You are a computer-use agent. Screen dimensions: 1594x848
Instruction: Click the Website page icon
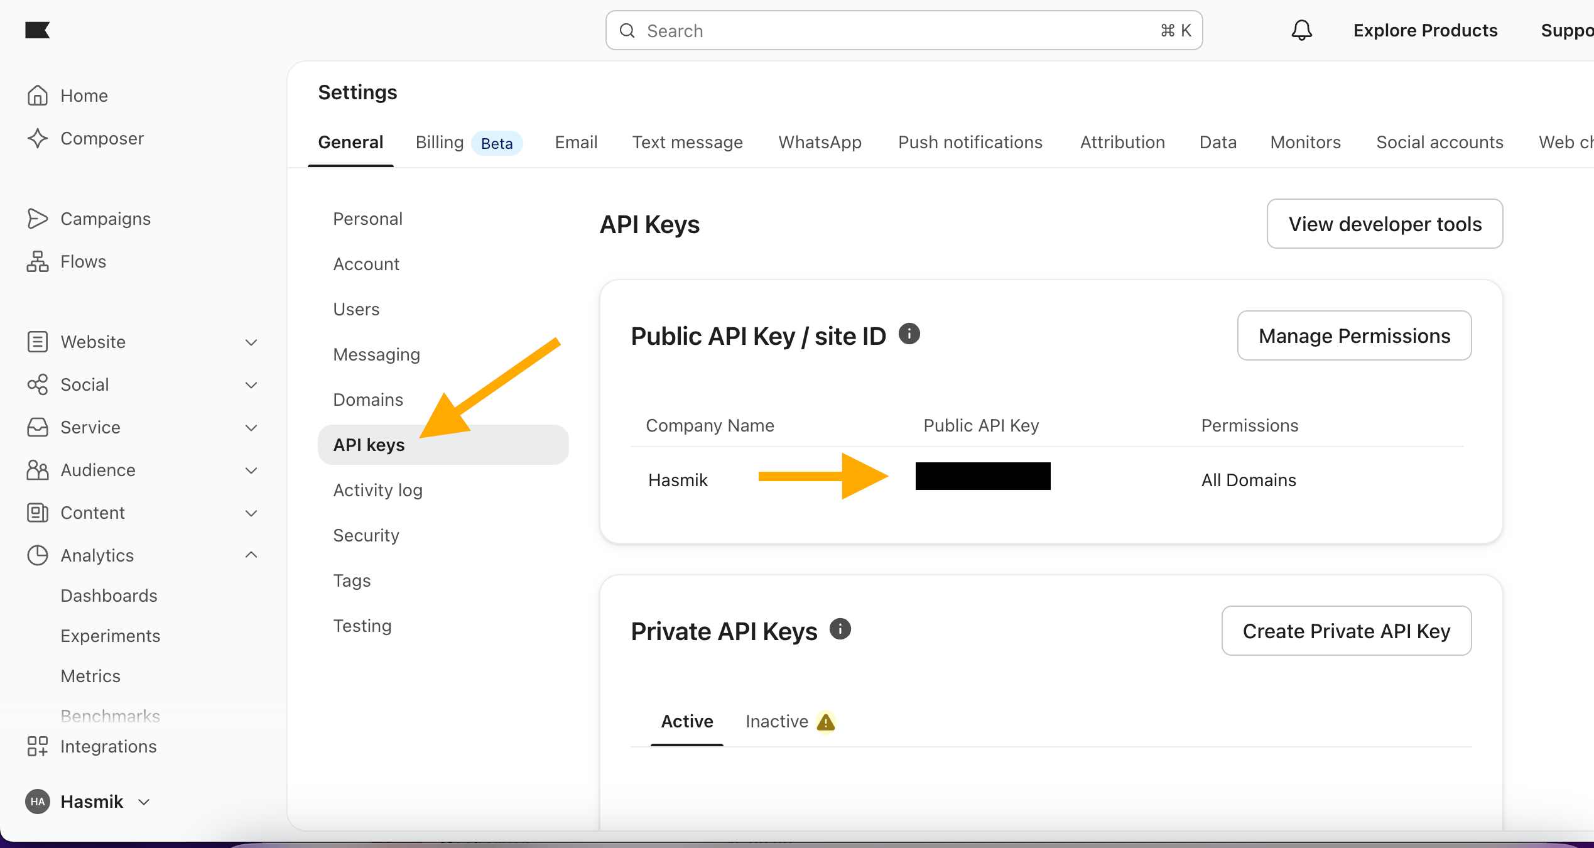point(38,342)
